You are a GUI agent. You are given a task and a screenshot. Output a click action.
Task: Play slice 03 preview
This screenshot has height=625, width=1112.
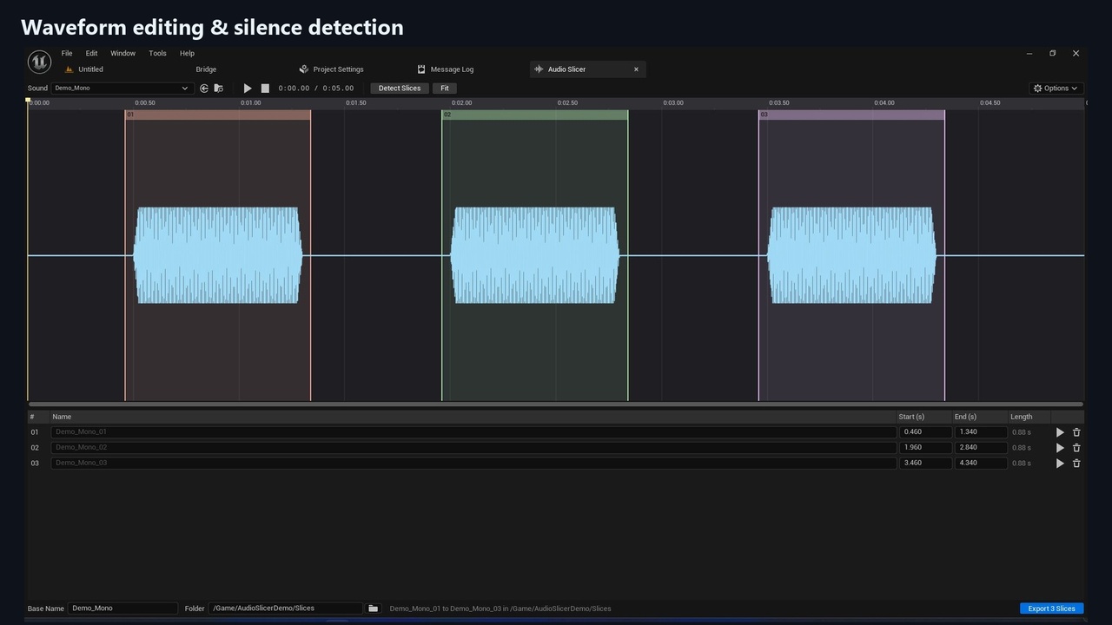pyautogui.click(x=1060, y=464)
